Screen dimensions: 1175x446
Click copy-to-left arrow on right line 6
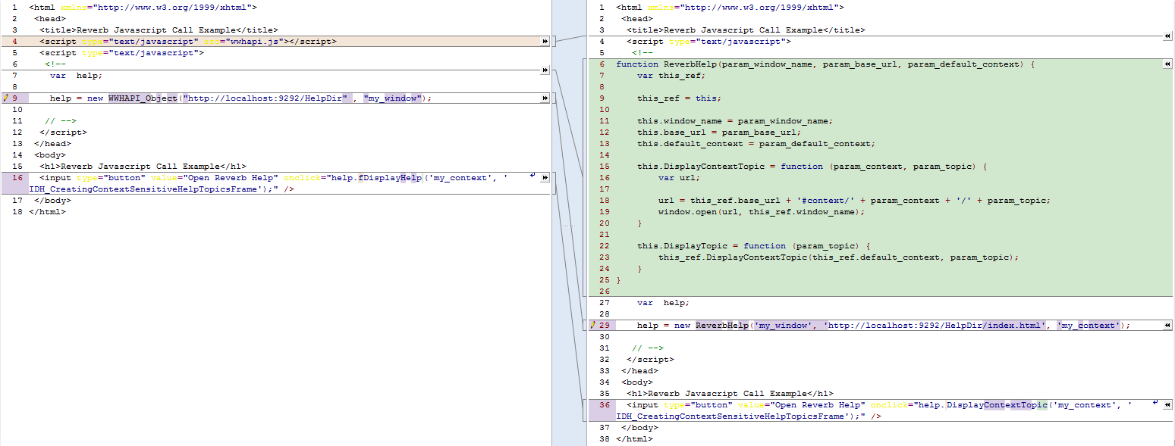click(x=1167, y=65)
